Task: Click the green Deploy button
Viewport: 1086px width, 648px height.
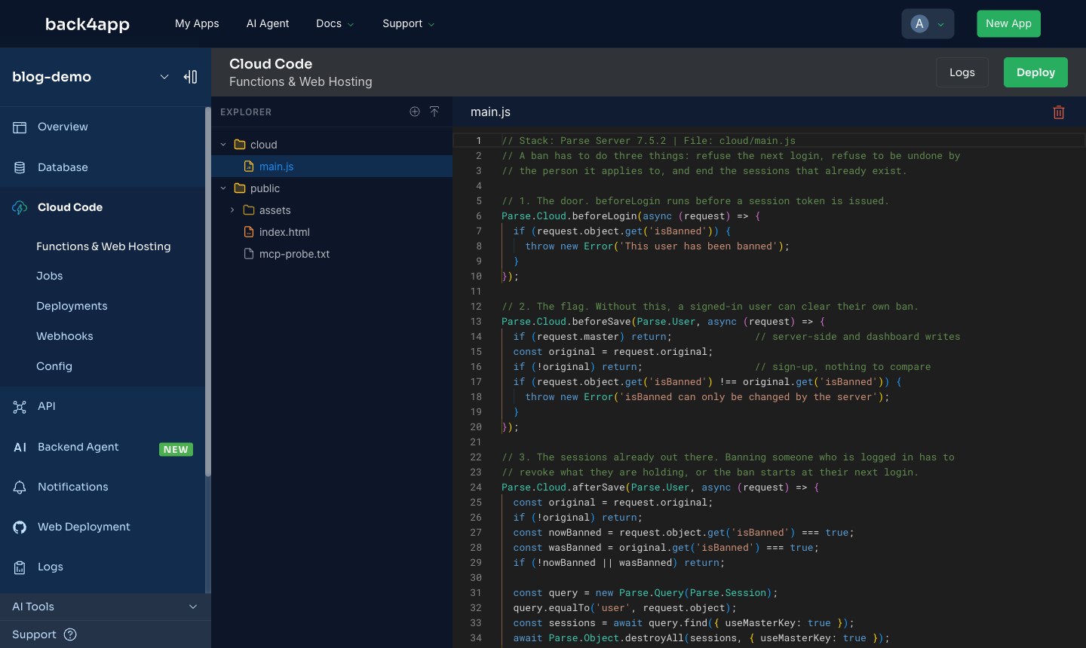Action: [x=1035, y=72]
